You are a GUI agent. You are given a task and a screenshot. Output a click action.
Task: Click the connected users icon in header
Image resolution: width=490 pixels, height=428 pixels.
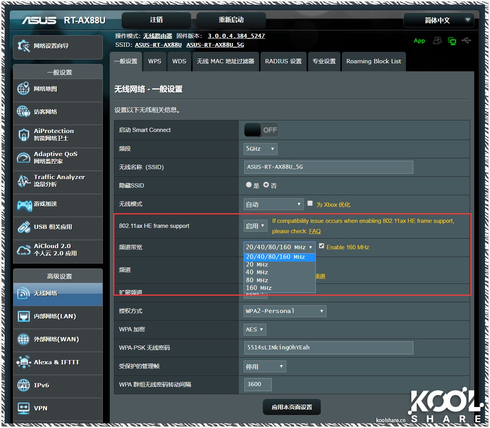pyautogui.click(x=437, y=41)
